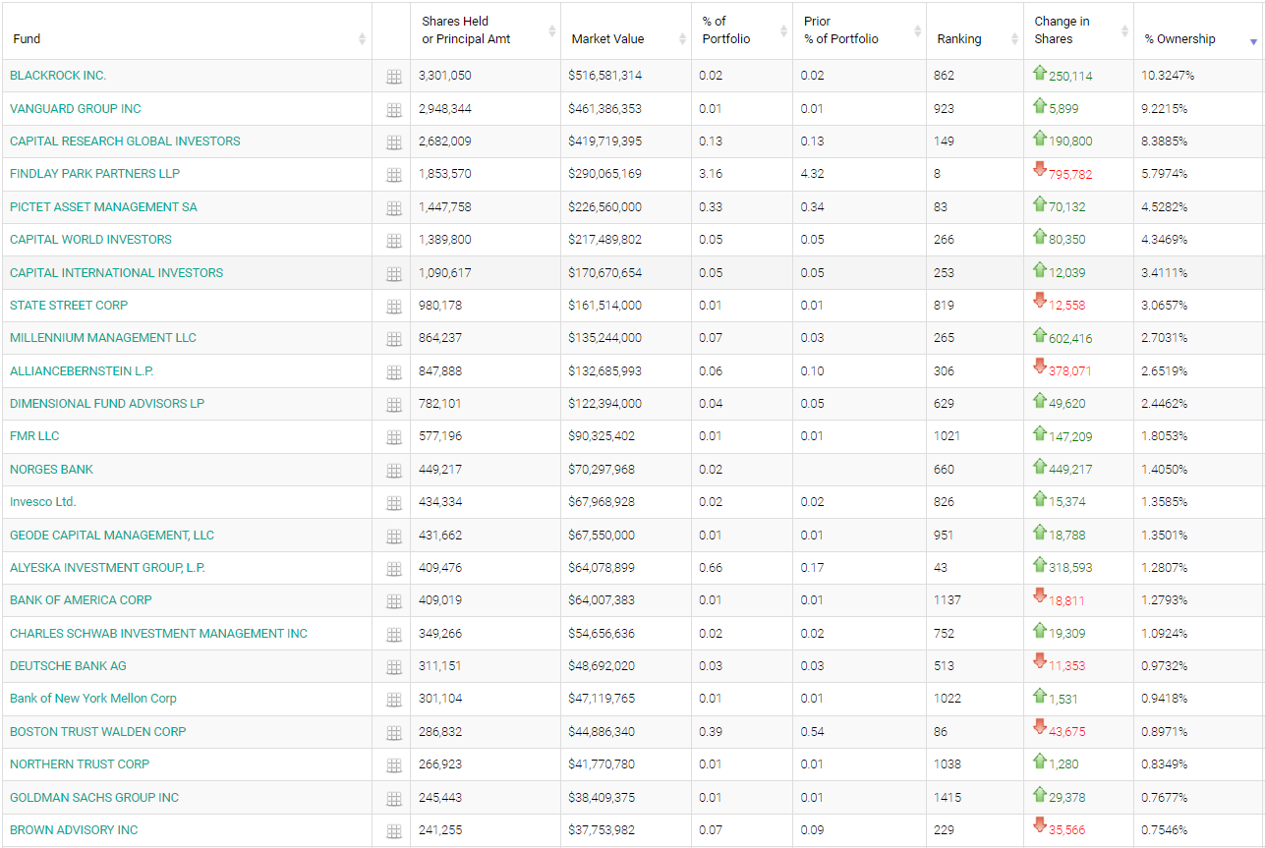
Task: Select prior portfolio percent 4.32
Action: (x=812, y=174)
